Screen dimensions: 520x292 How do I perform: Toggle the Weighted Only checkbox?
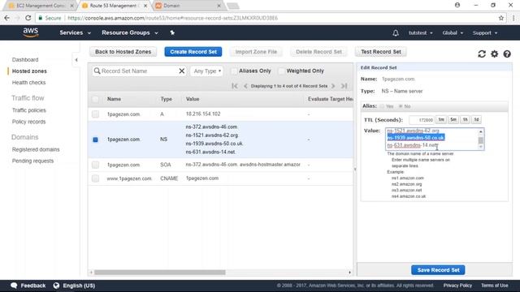click(x=282, y=71)
